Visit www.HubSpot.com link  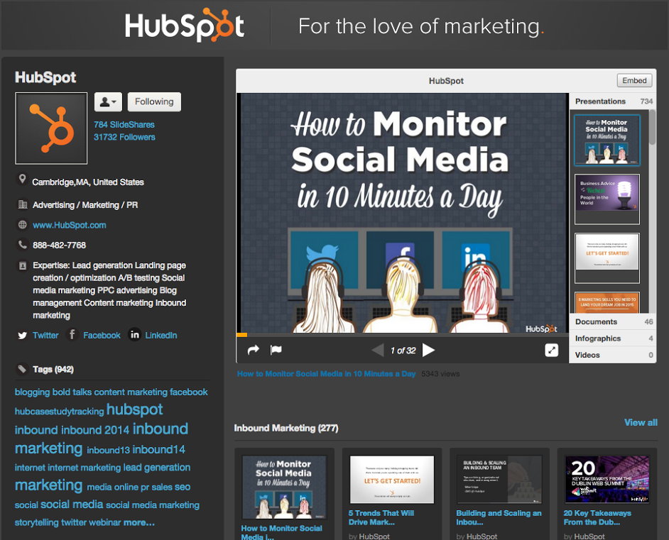(70, 225)
